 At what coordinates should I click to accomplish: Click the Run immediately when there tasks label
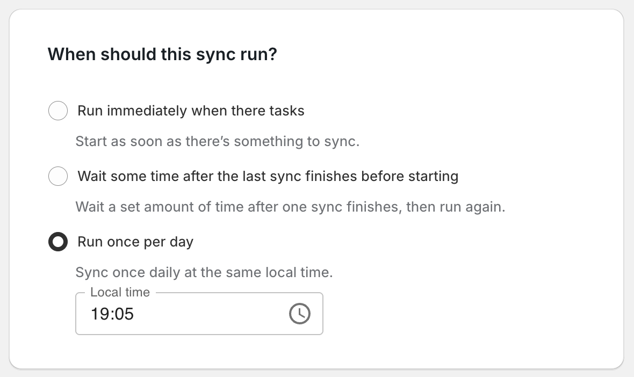[191, 111]
